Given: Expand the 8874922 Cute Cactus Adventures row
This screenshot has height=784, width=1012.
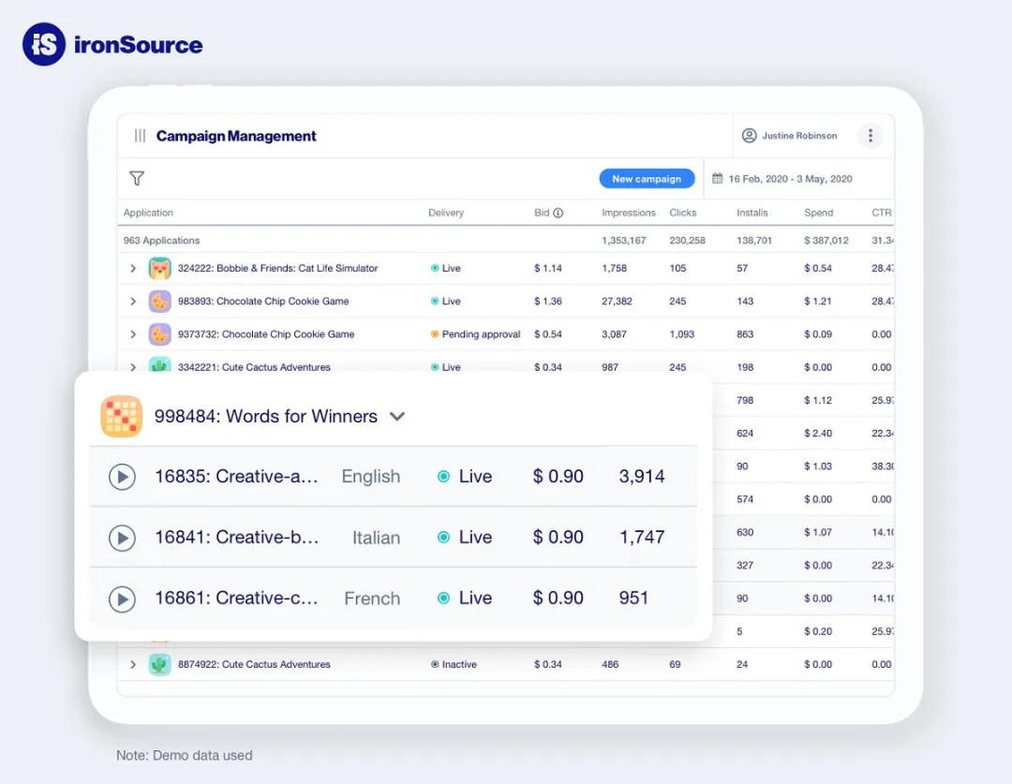Looking at the screenshot, I should [133, 664].
